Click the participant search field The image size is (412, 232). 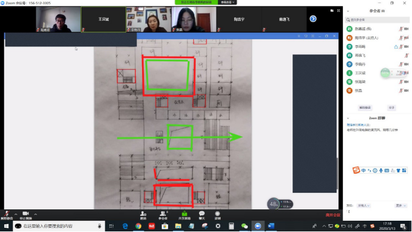(378, 20)
